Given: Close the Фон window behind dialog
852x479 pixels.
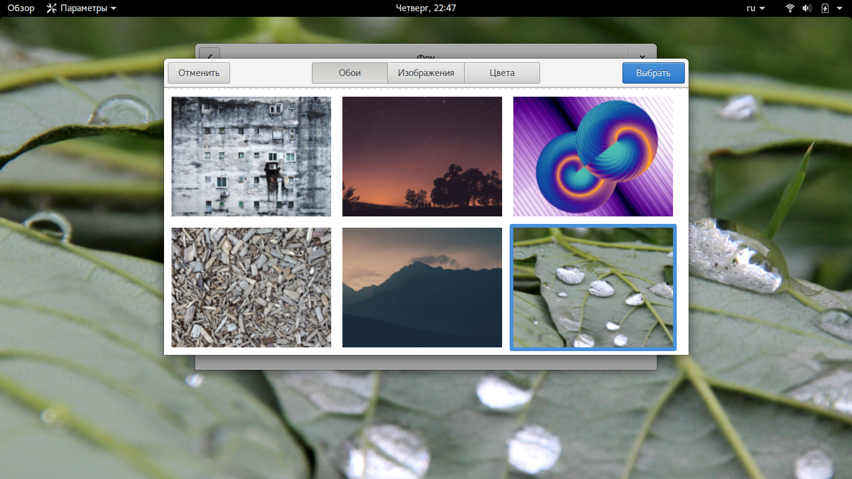Looking at the screenshot, I should coord(642,54).
